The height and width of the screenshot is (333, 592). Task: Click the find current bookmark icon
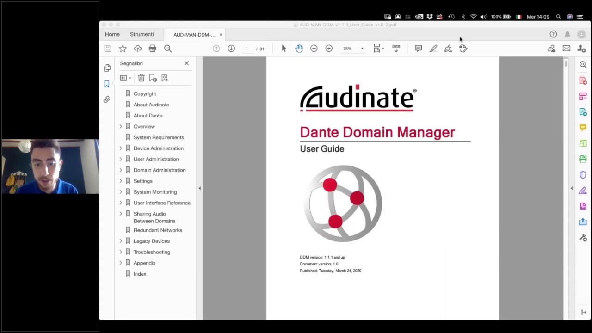165,78
